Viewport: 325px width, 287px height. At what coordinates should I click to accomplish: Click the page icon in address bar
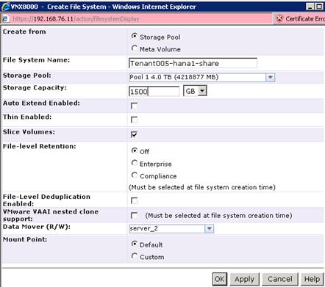tap(6, 19)
